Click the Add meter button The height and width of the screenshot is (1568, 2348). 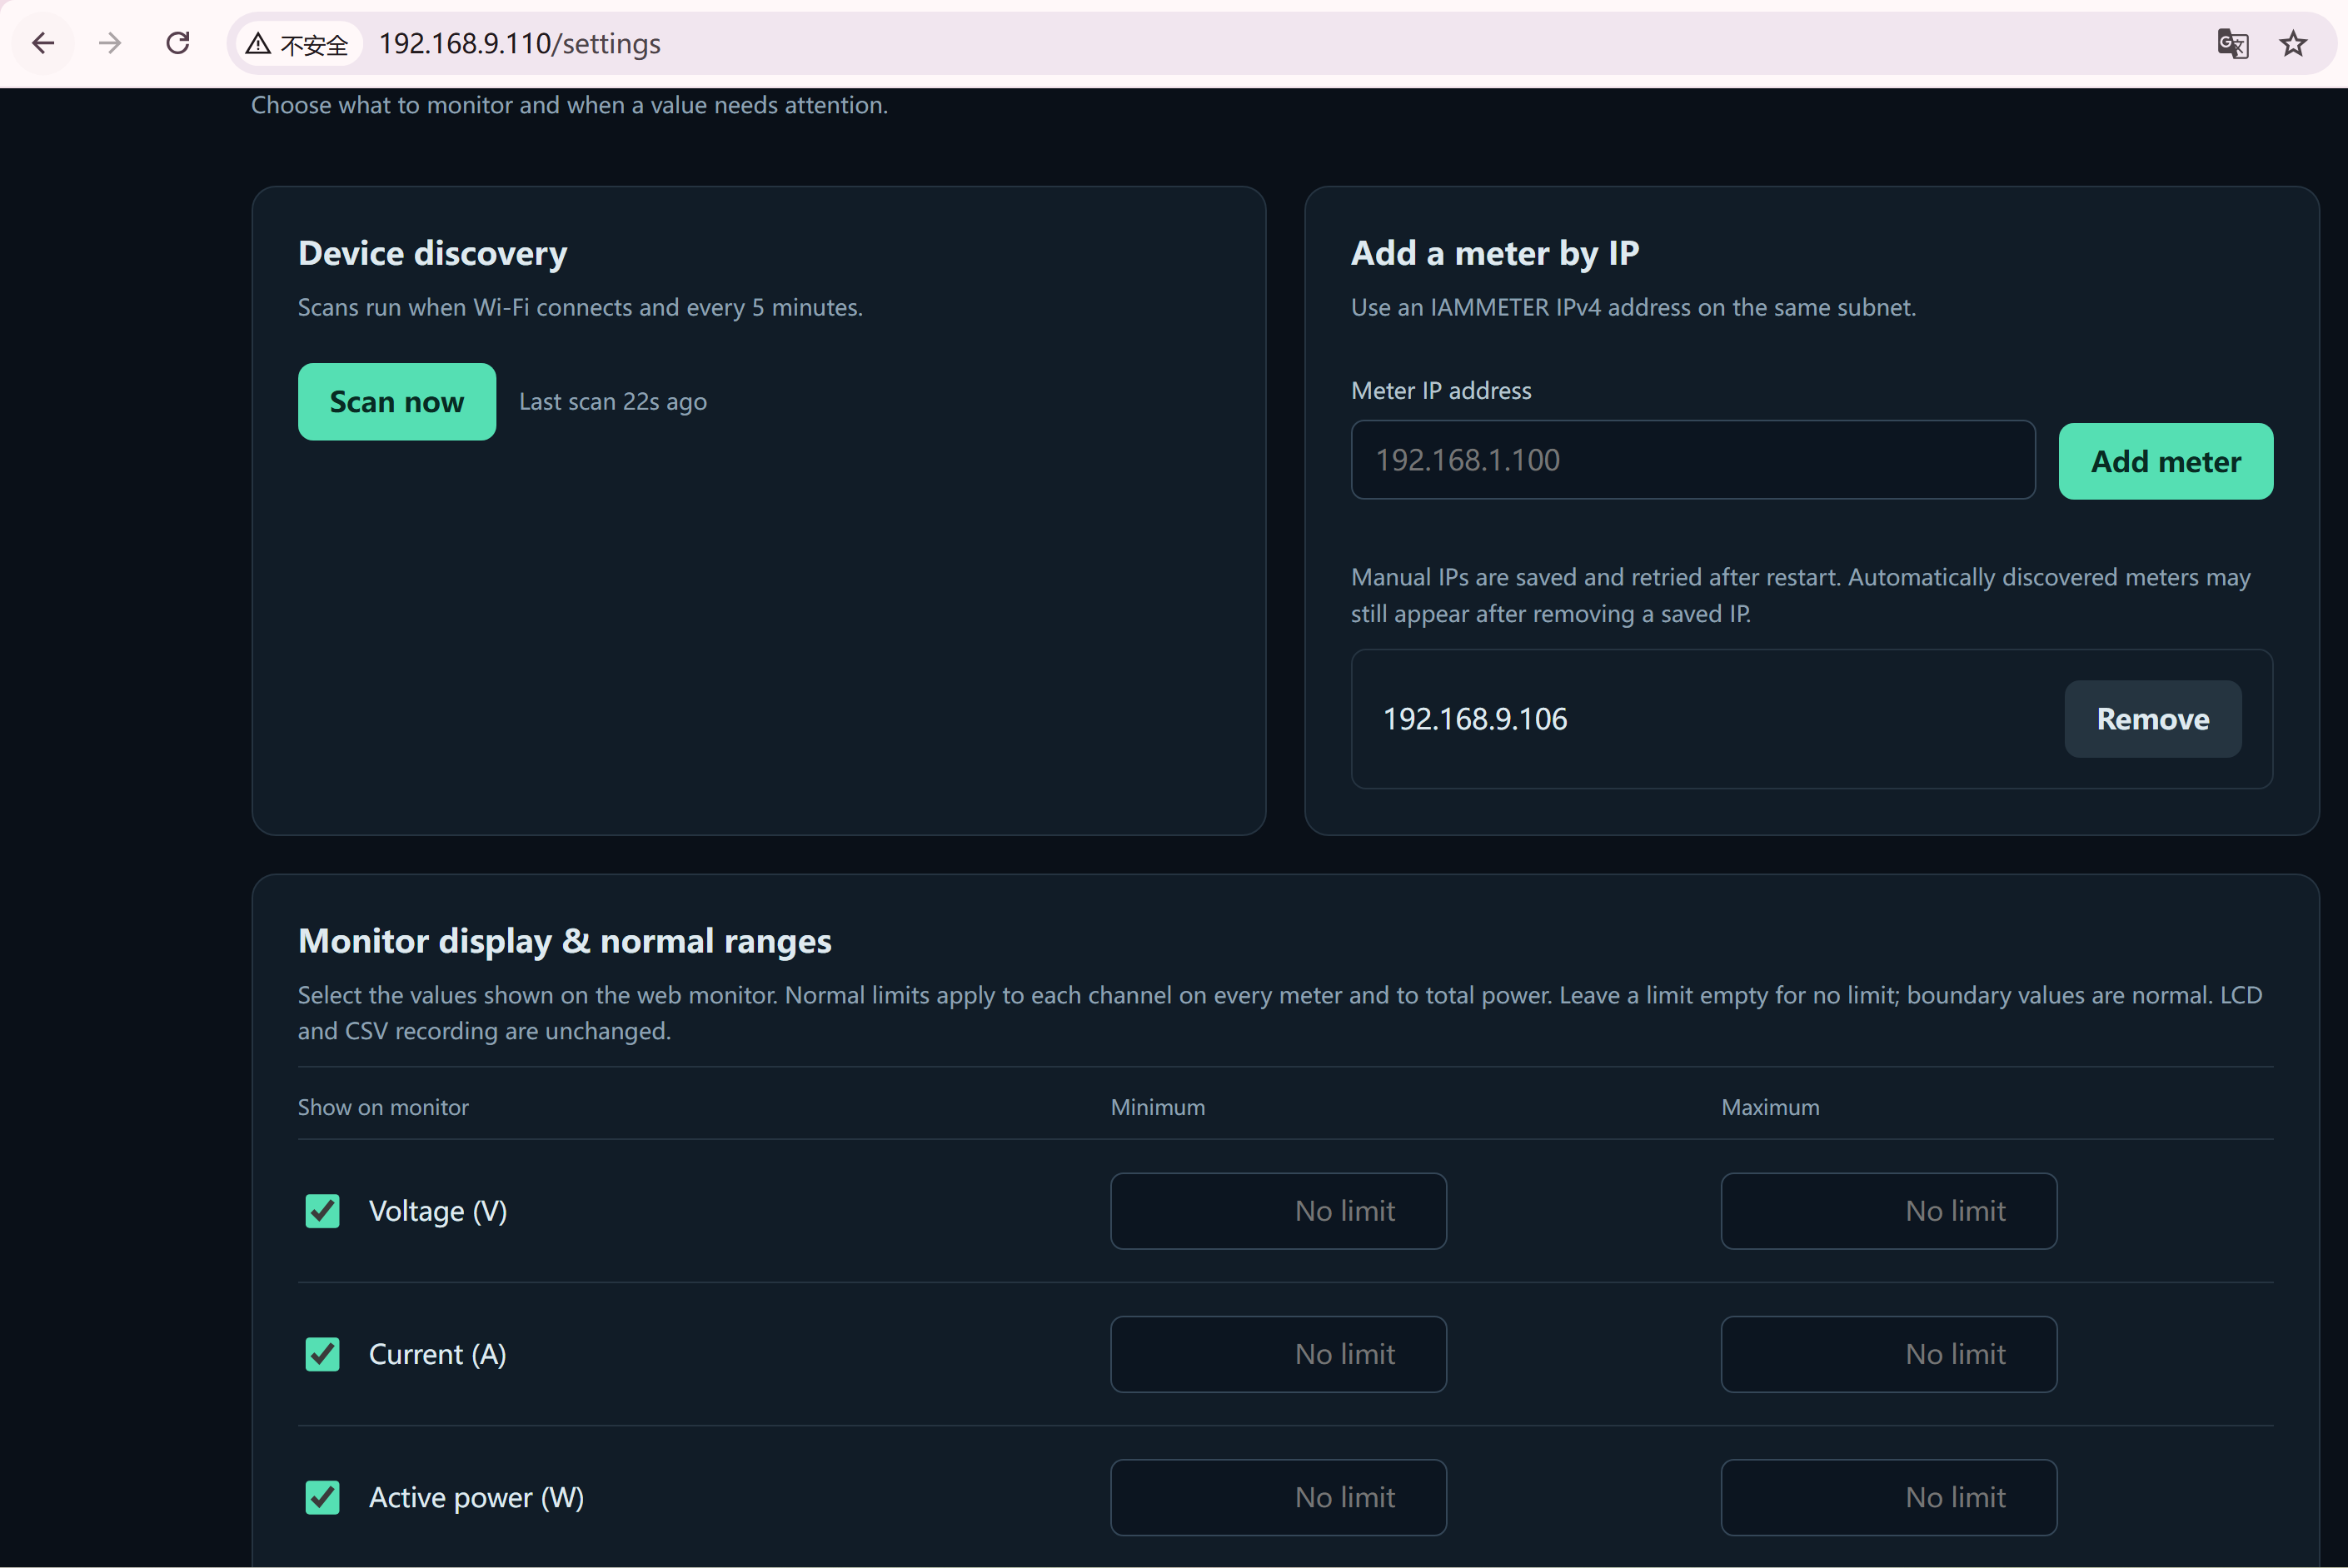tap(2165, 461)
